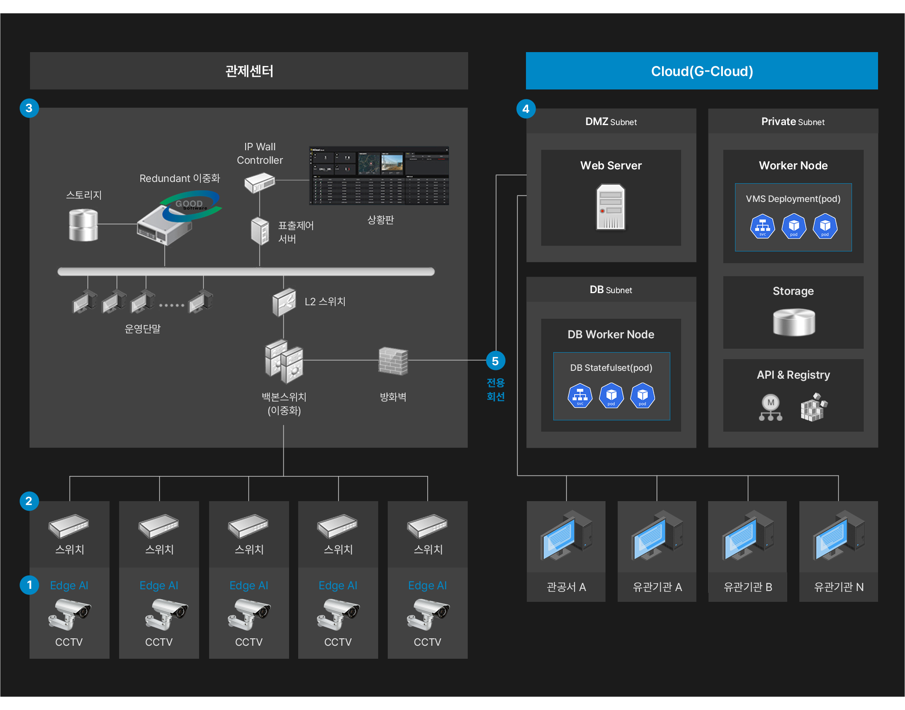The image size is (905, 710).
Task: Click the registry cubes icon under API & Registry
Action: [814, 407]
